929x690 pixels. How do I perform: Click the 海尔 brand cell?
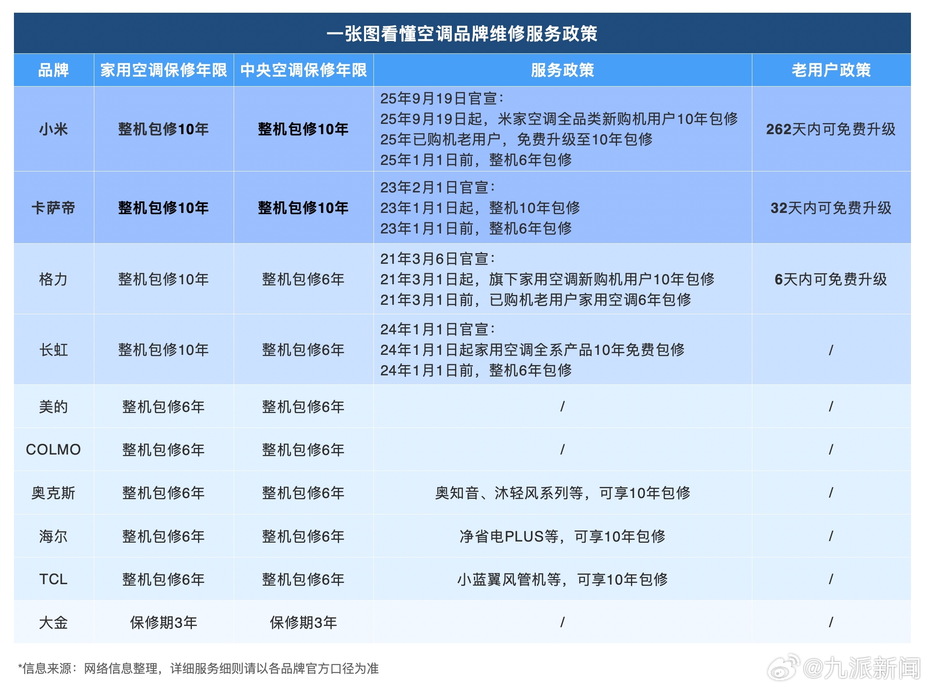(x=53, y=536)
